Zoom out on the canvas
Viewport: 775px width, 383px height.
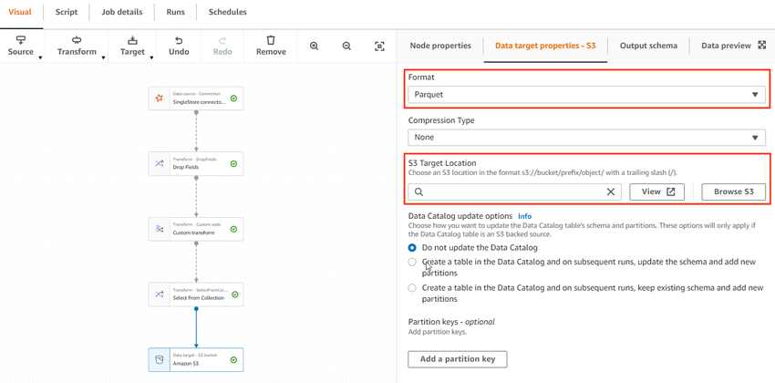click(x=346, y=46)
